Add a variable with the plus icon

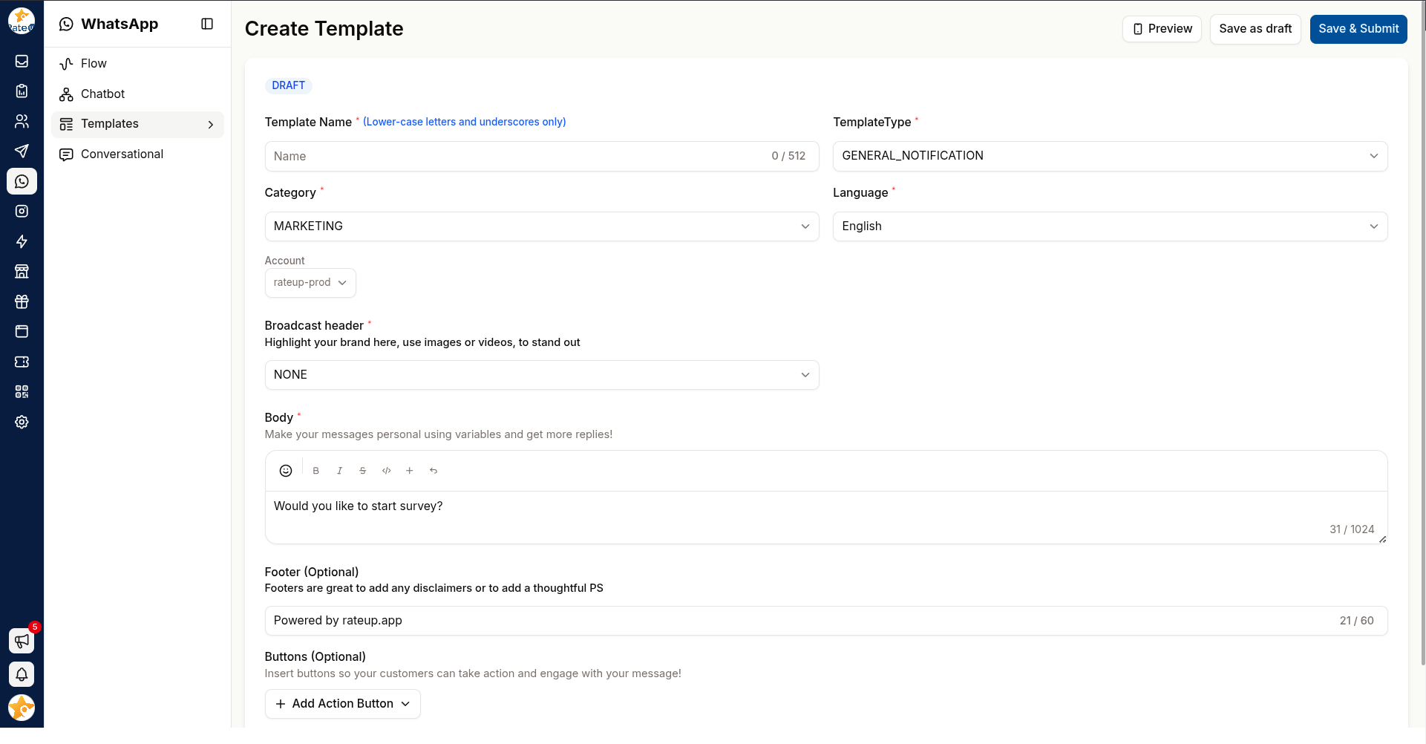(x=410, y=471)
